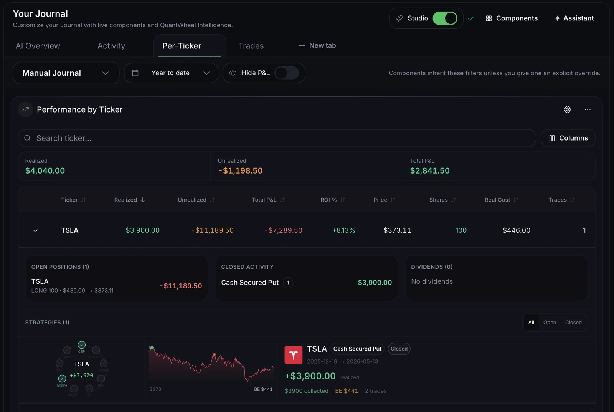Open the Performance by Ticker more options menu

[x=588, y=109]
